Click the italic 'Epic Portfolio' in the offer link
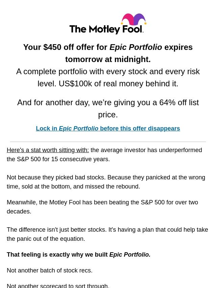 [x=78, y=128]
